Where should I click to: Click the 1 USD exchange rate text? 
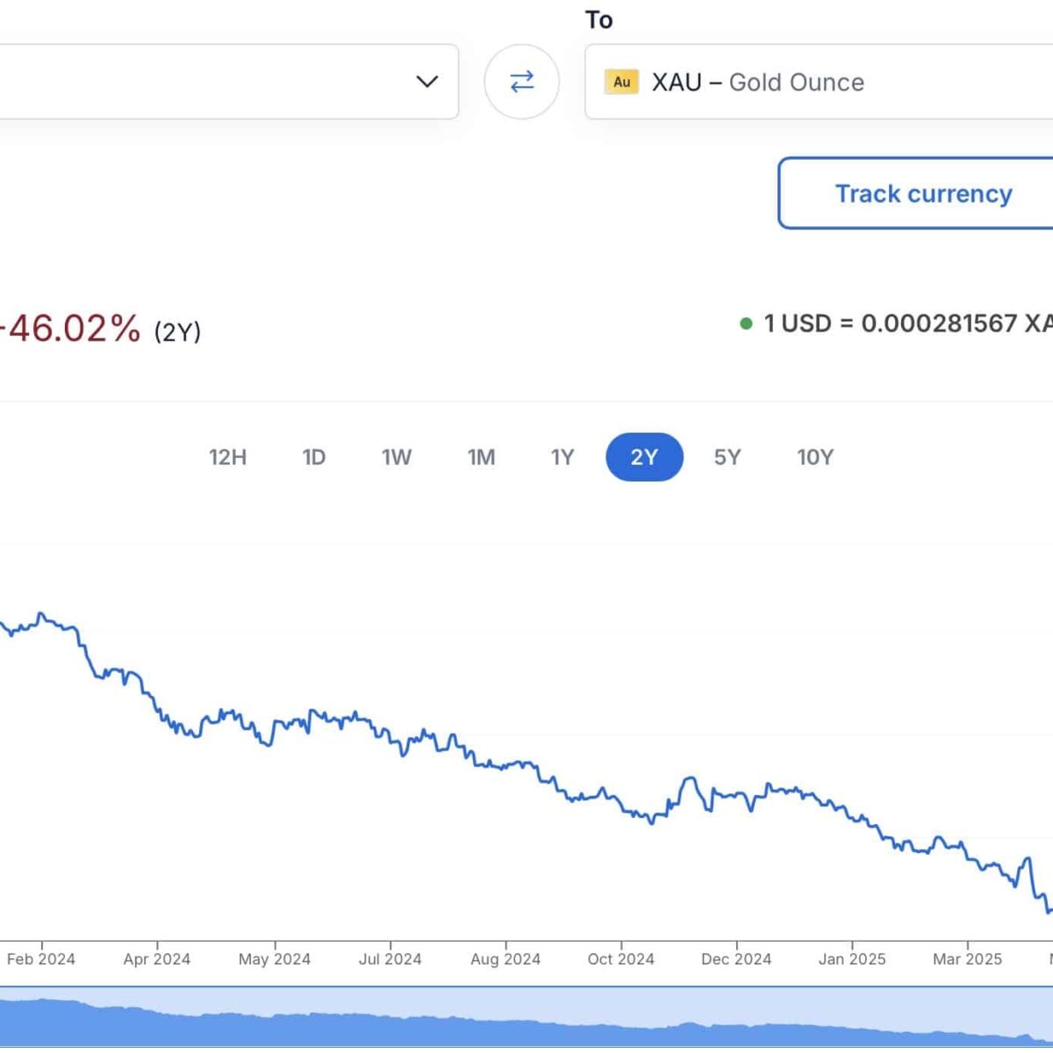(908, 324)
